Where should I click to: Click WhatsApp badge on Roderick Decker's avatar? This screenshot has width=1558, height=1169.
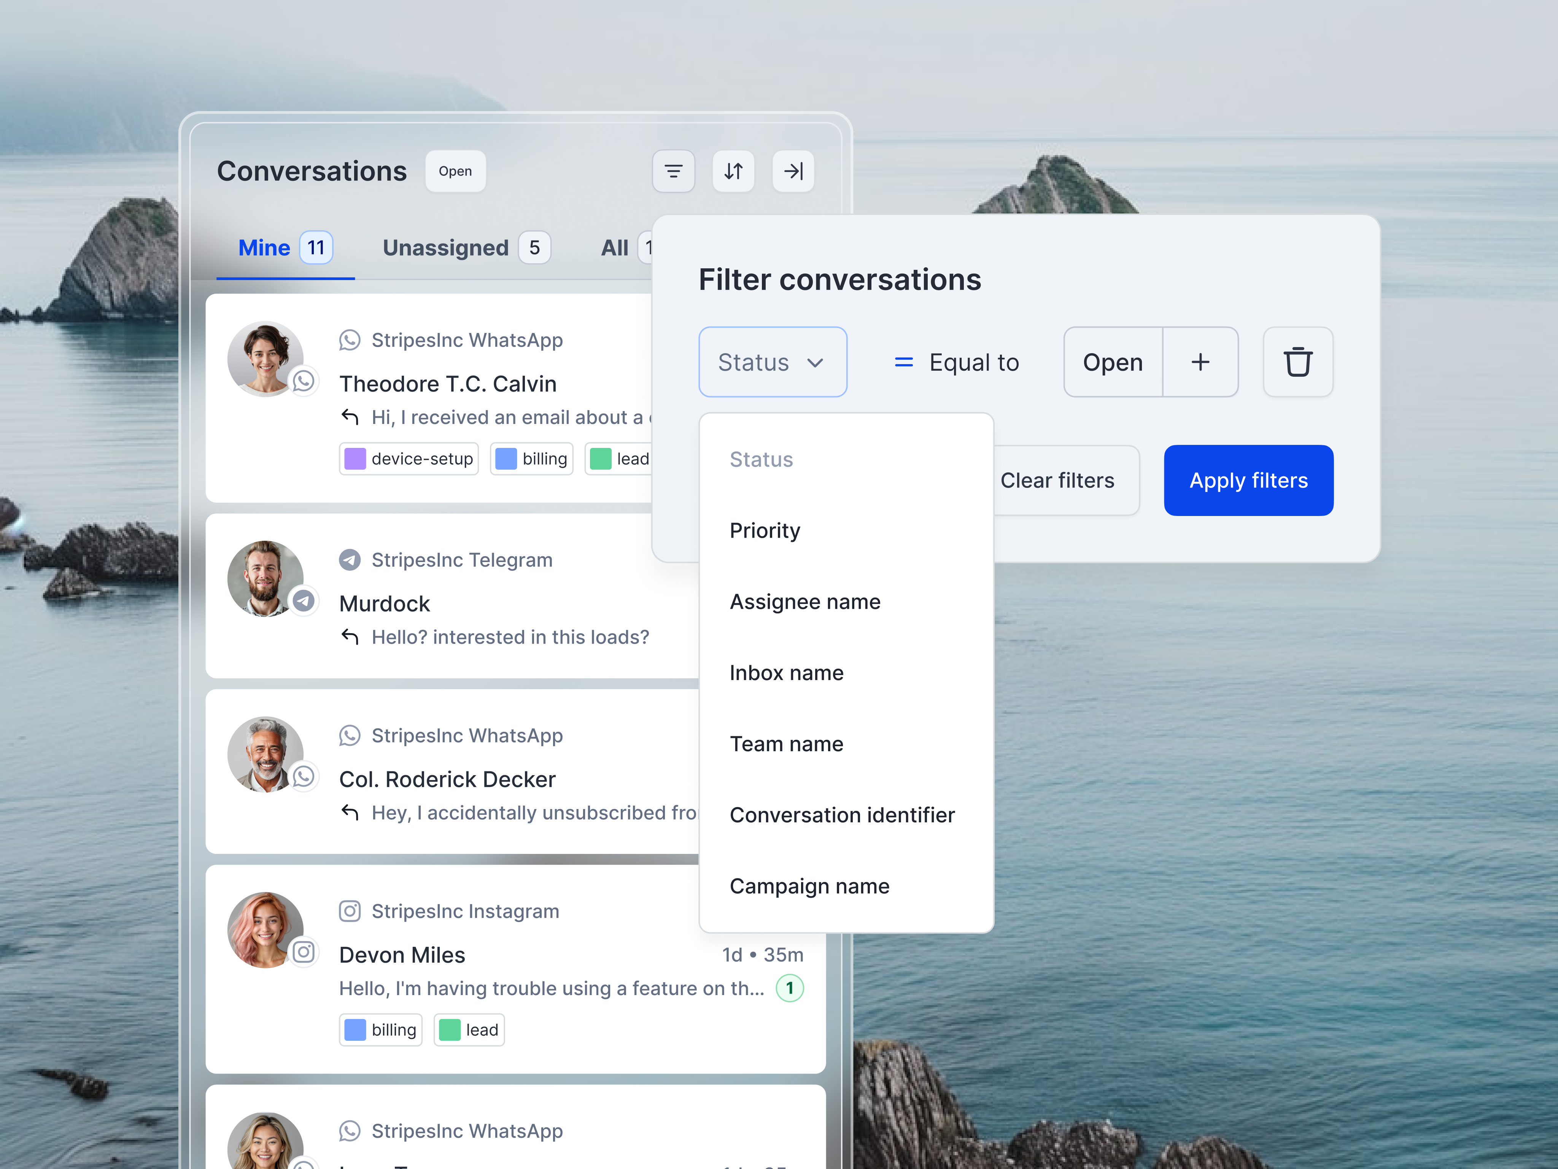(x=304, y=777)
